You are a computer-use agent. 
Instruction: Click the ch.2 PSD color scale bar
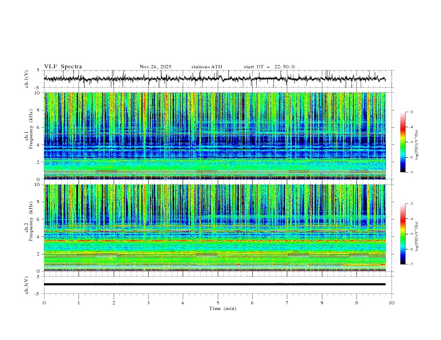click(403, 234)
